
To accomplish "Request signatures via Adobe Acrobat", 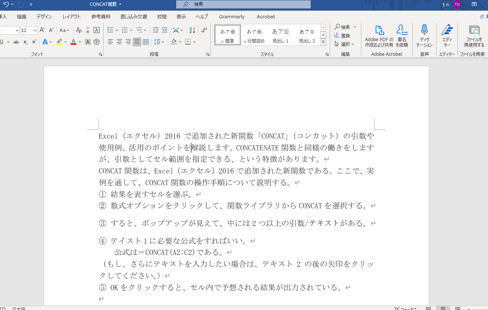I will (402, 36).
